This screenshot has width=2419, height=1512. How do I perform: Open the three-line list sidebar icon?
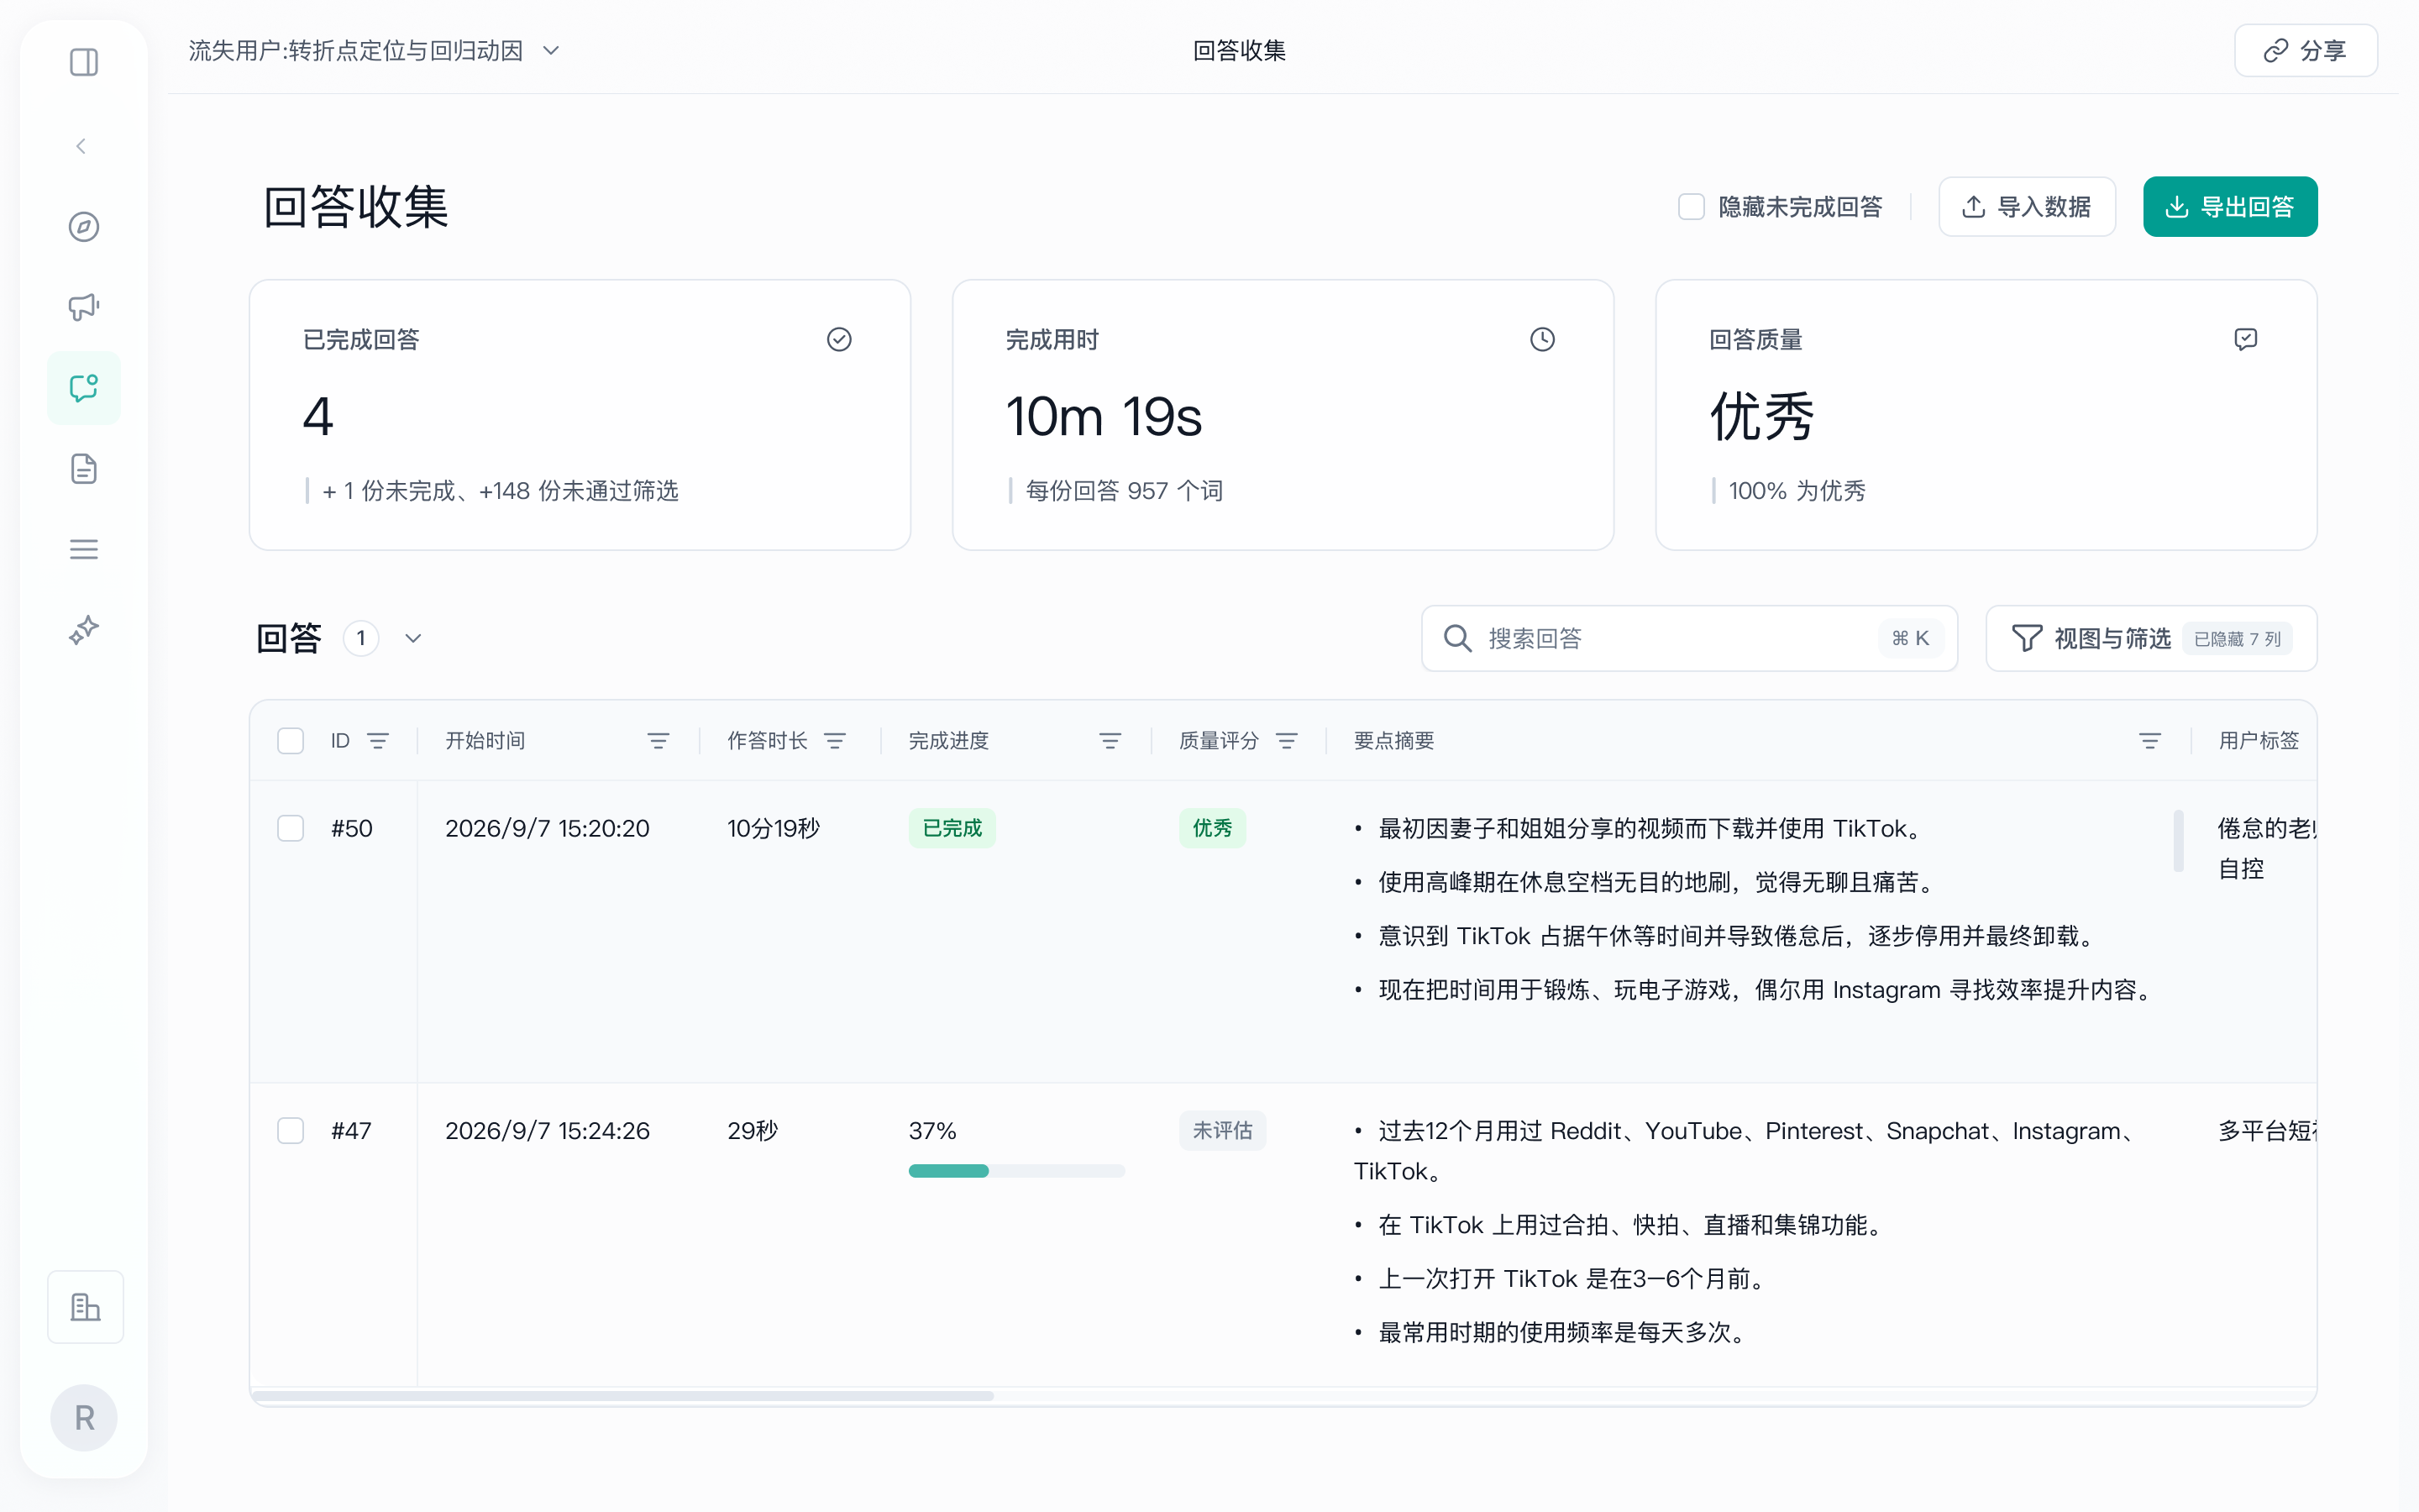pos(84,549)
